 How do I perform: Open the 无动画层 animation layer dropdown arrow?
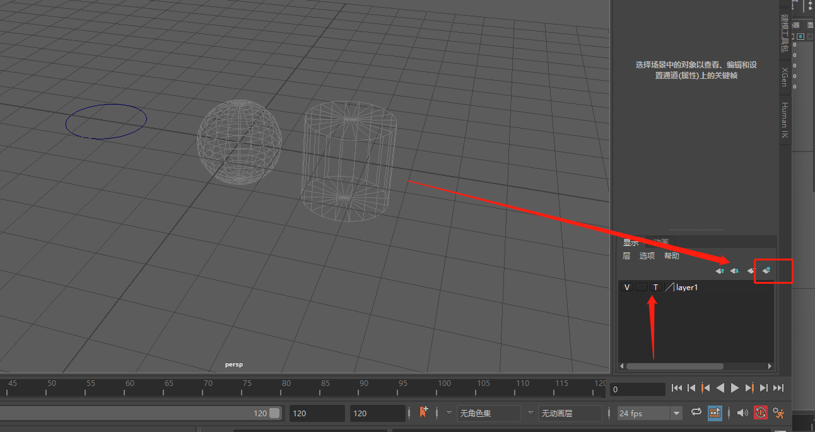coord(531,413)
